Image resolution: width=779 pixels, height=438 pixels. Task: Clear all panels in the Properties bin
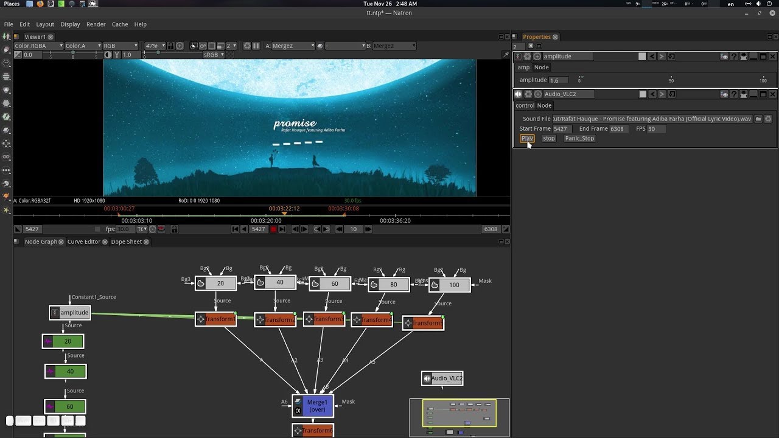[530, 46]
